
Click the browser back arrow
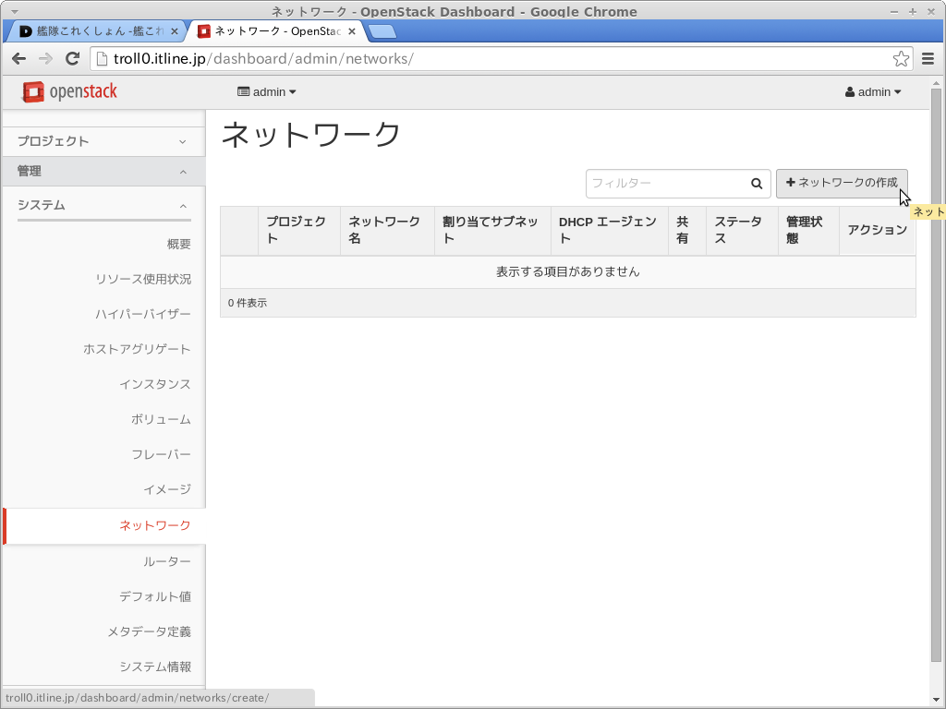pos(18,59)
